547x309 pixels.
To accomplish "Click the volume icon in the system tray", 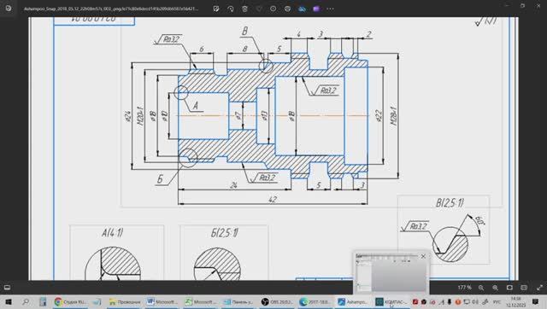I will (476, 301).
